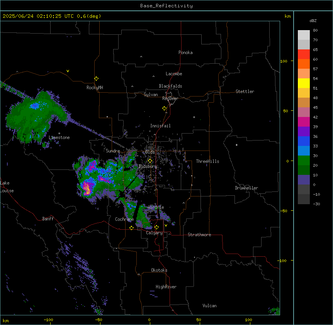Click the -30 value in the dBZ legend

click(x=316, y=204)
